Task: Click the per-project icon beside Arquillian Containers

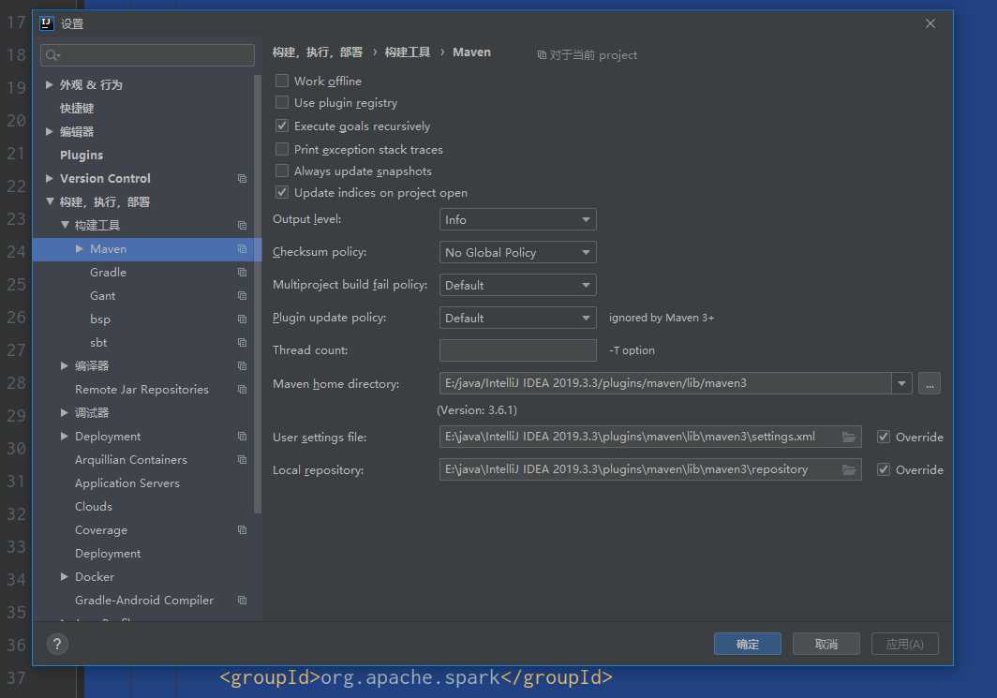Action: 243,460
